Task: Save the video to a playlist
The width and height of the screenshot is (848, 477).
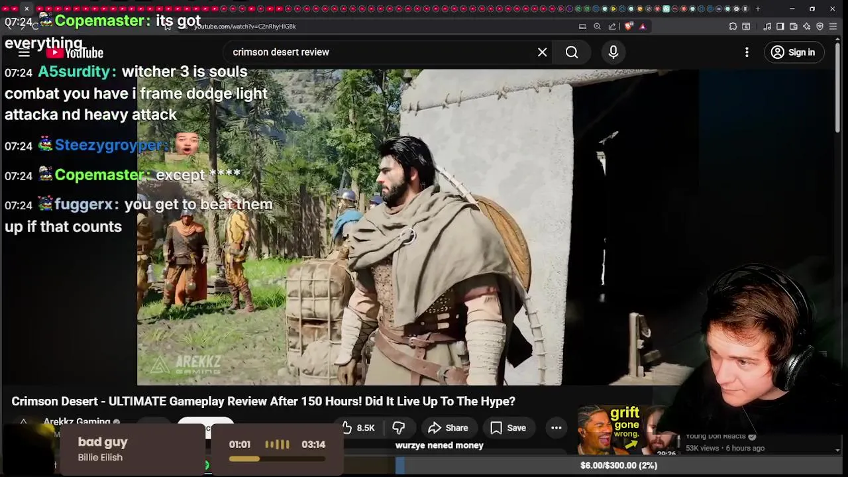Action: pyautogui.click(x=509, y=428)
